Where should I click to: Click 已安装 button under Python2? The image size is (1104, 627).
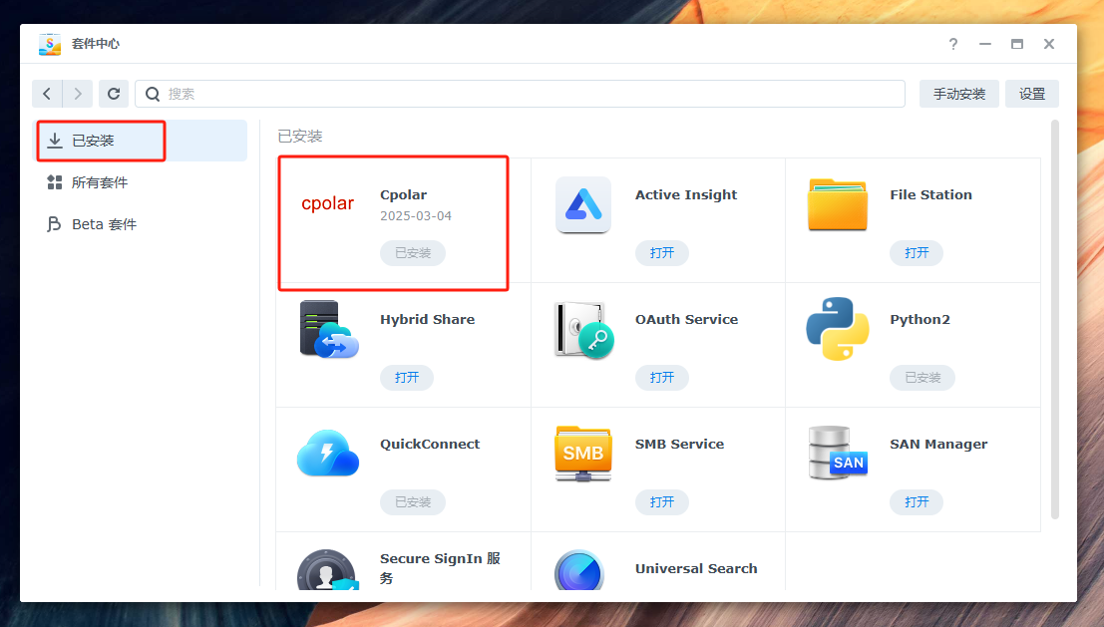922,377
